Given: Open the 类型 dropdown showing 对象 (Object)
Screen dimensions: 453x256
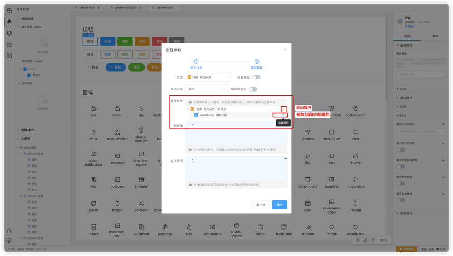Looking at the screenshot, I should click(x=208, y=77).
